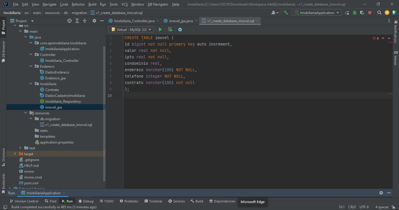This screenshot has height=210, width=399.
Task: Open the Structure tool window
Action: click(3, 157)
